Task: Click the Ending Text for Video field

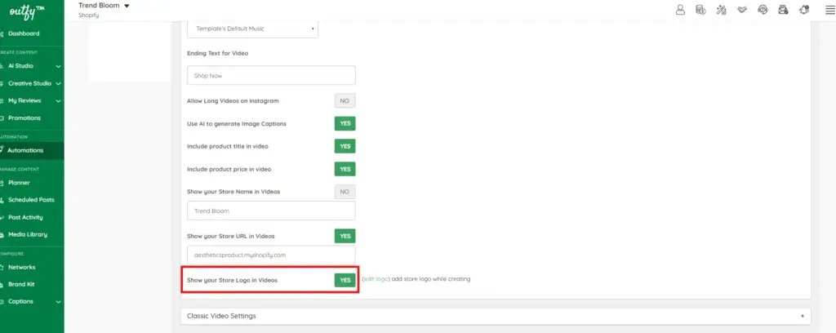Action: [271, 76]
